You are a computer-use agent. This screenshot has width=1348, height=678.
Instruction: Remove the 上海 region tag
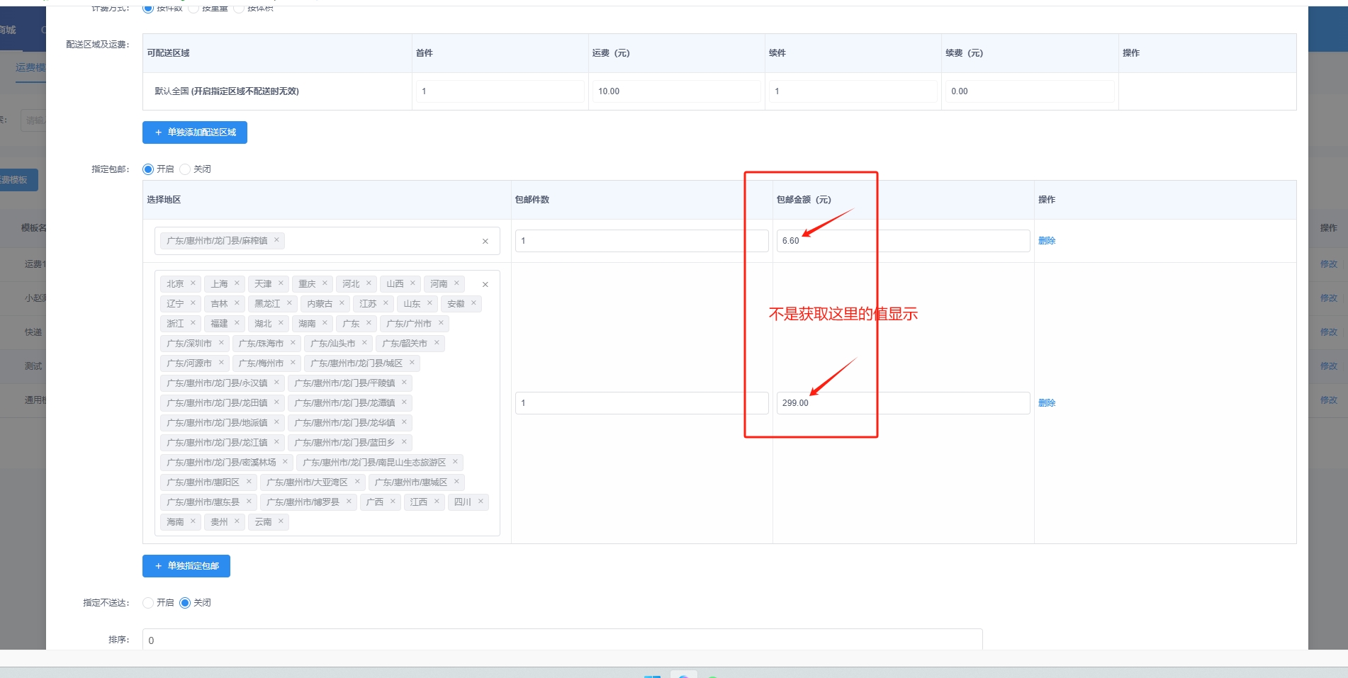[x=237, y=283]
